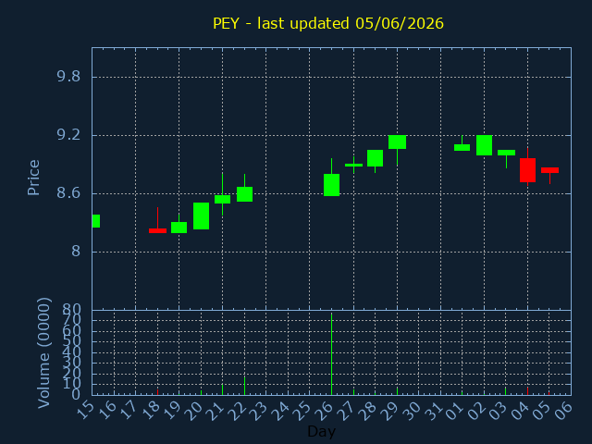Click the green candlestick on day 02

[484, 145]
